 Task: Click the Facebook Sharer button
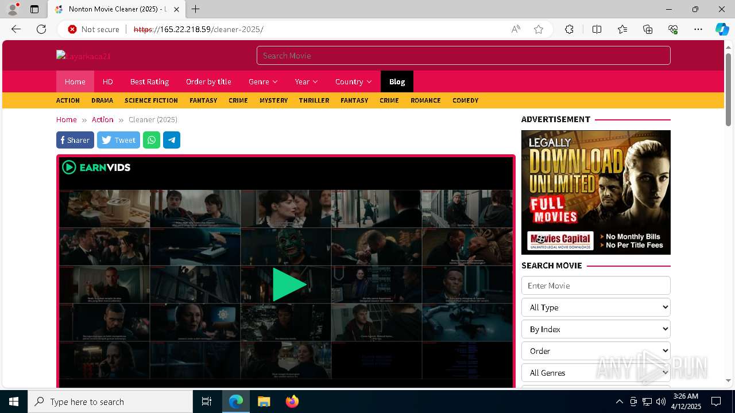(x=75, y=140)
